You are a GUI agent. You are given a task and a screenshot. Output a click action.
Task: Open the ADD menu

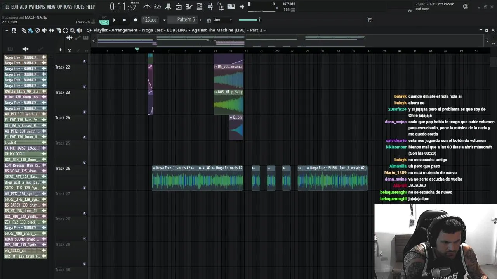click(x=24, y=7)
